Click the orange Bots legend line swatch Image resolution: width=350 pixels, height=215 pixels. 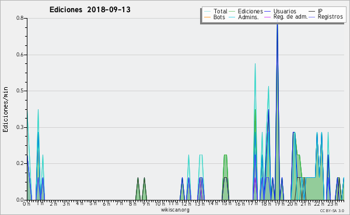tap(207, 17)
